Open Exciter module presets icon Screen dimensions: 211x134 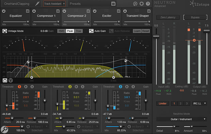[118, 11]
